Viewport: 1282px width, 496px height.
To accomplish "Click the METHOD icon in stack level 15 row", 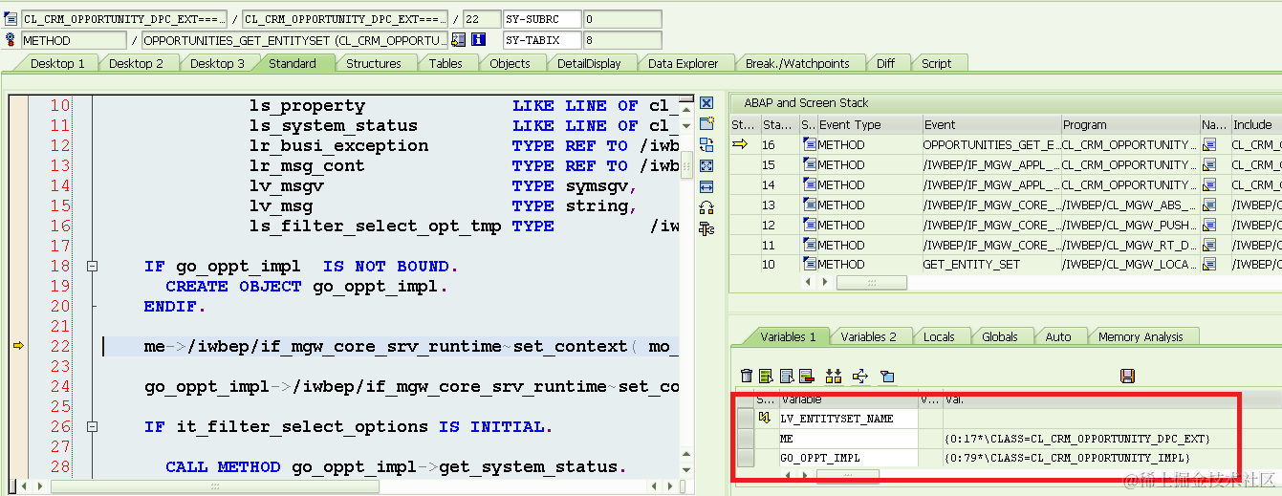I will [x=809, y=165].
